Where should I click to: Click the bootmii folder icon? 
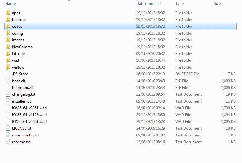(8, 19)
